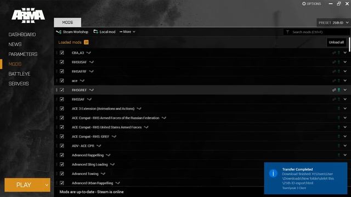Click the Arma 3 logo
351x197 pixels.
28,15
